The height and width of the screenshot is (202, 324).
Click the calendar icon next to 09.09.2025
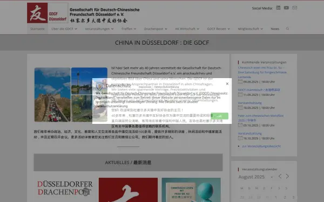click(x=240, y=82)
